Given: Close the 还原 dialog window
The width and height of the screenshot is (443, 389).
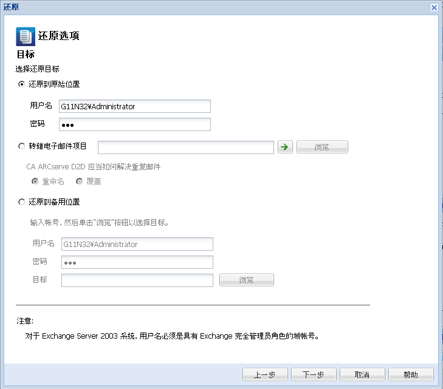Looking at the screenshot, I should click(x=434, y=7).
